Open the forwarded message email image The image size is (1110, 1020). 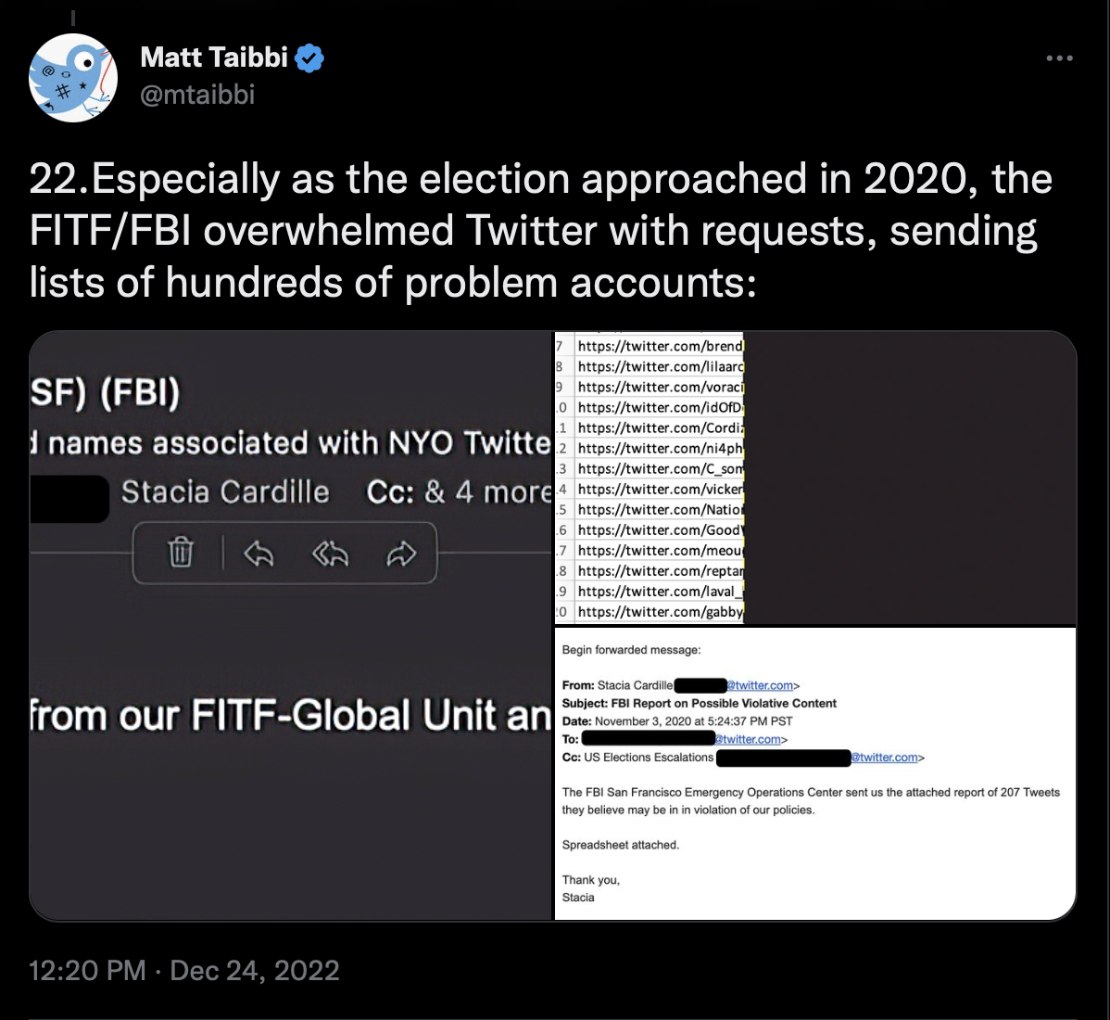tap(814, 773)
